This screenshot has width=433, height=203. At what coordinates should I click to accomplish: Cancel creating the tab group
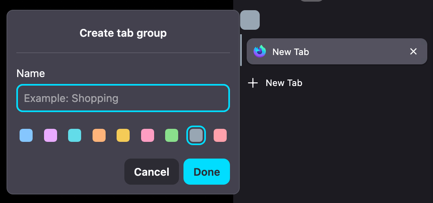pos(152,172)
